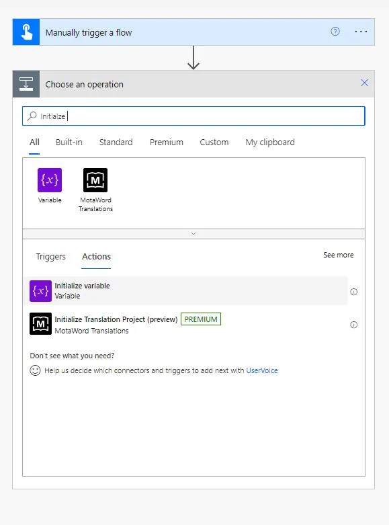The width and height of the screenshot is (389, 525).
Task: Open the Custom connectors tab
Action: coord(214,143)
